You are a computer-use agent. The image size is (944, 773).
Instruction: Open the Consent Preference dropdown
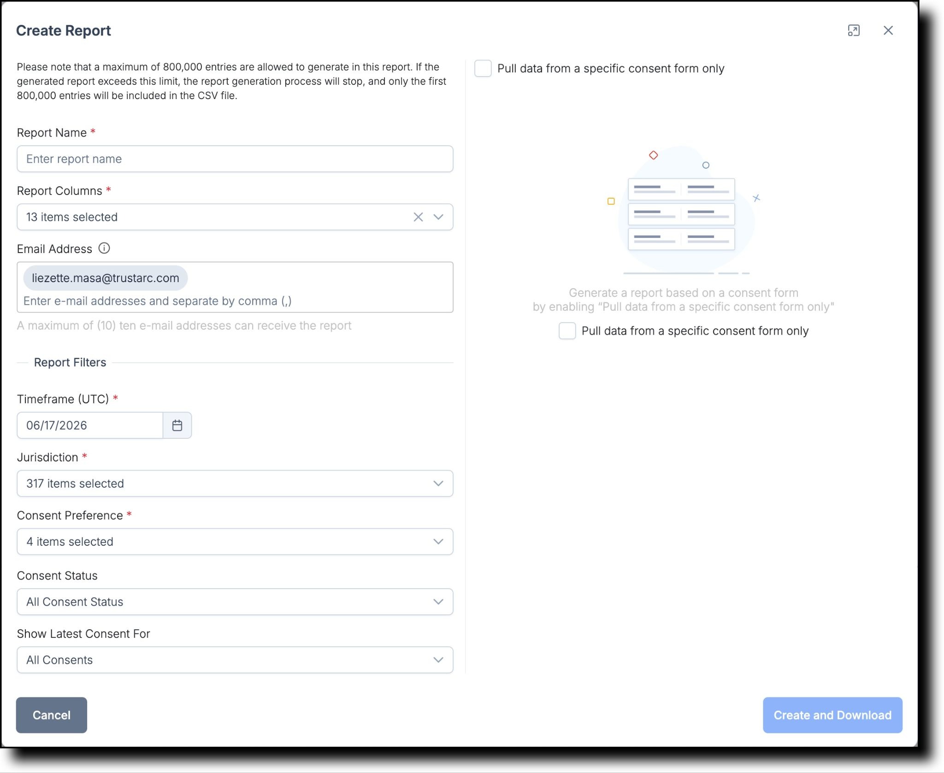(235, 542)
